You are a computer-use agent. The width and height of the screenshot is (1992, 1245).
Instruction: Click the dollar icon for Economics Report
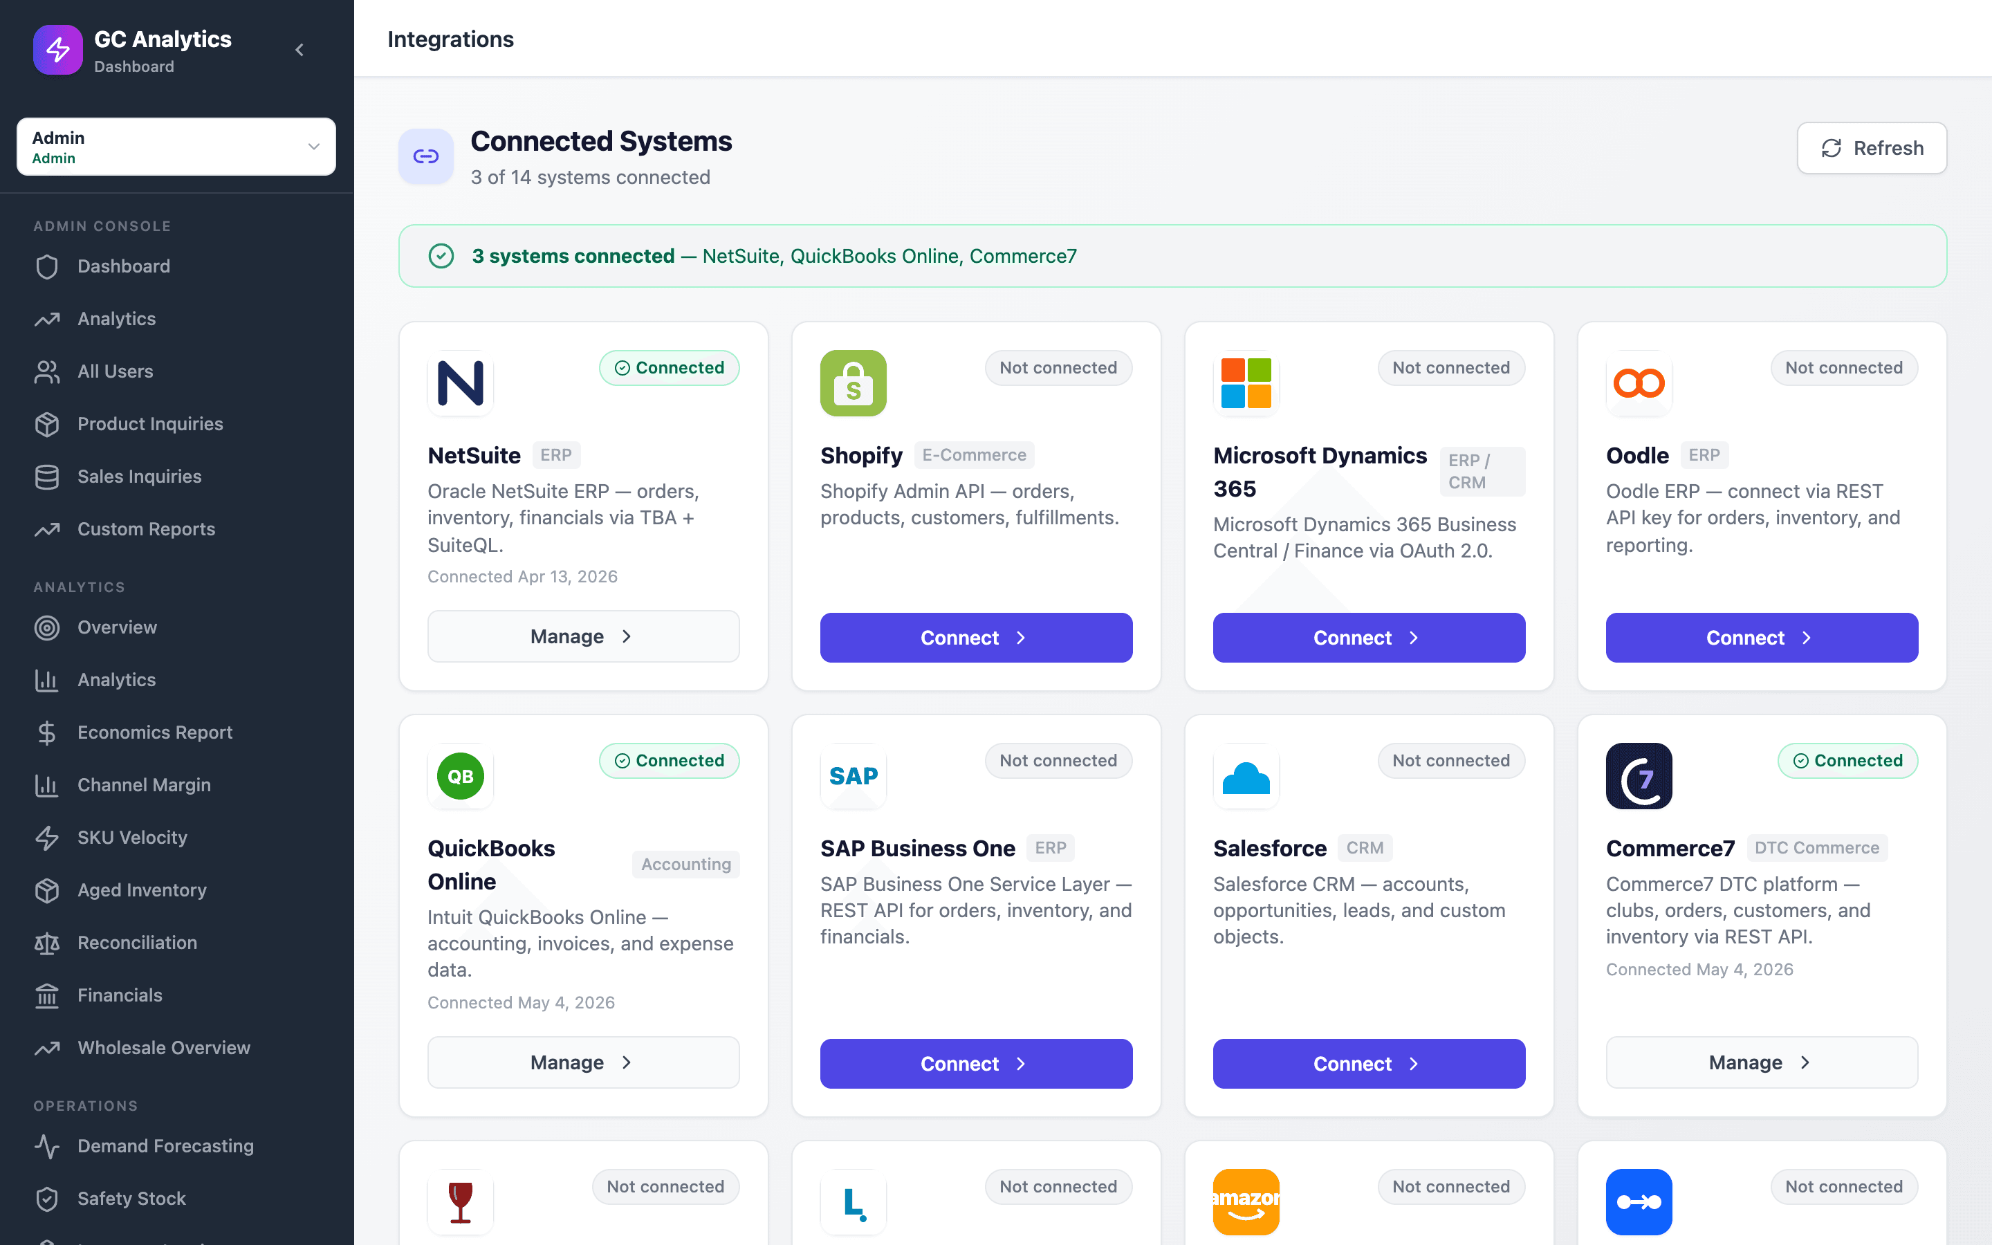click(47, 733)
